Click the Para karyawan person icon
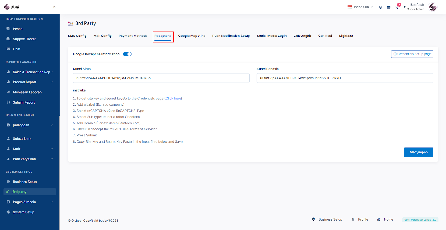 (x=8, y=159)
